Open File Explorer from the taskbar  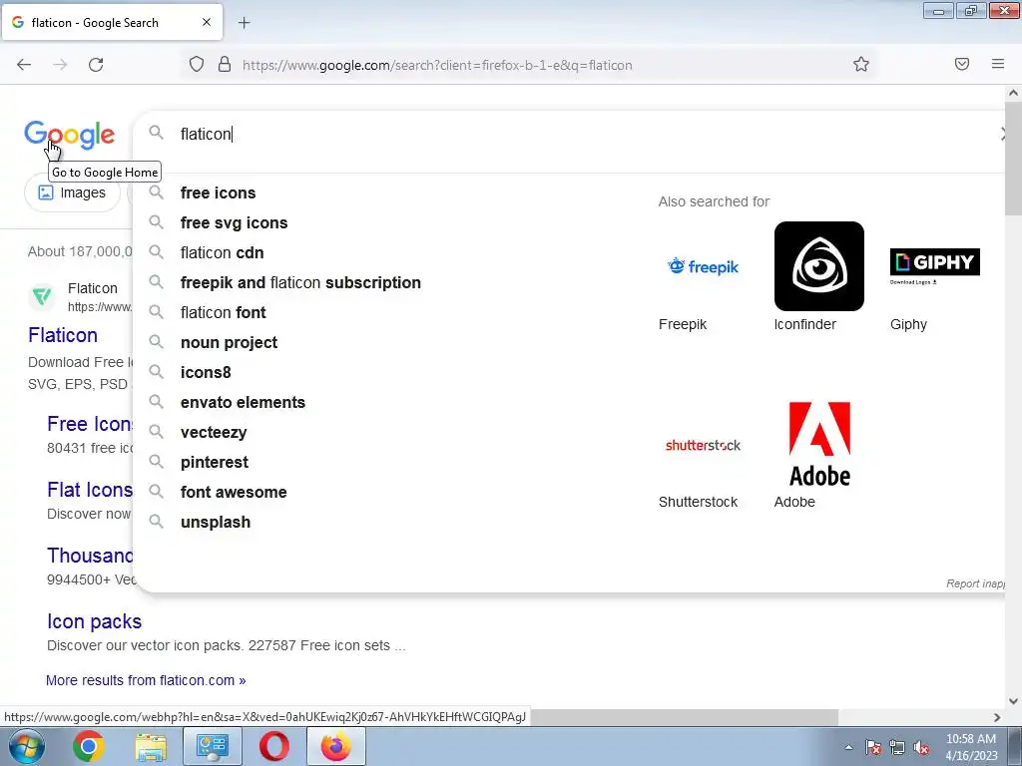151,746
